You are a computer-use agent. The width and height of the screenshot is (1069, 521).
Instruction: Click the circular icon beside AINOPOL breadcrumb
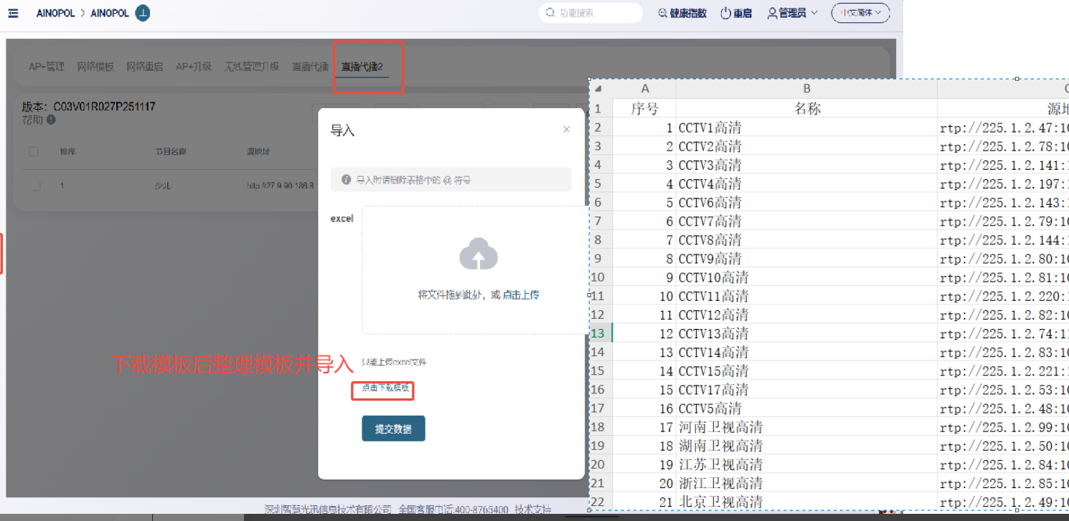coord(143,13)
